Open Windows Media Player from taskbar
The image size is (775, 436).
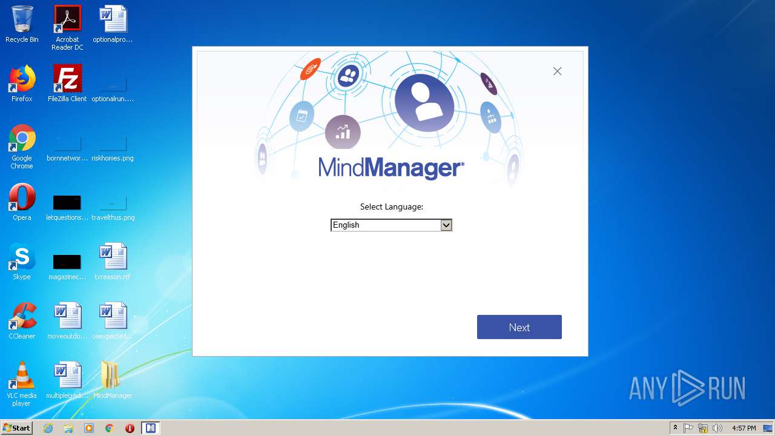pyautogui.click(x=89, y=428)
